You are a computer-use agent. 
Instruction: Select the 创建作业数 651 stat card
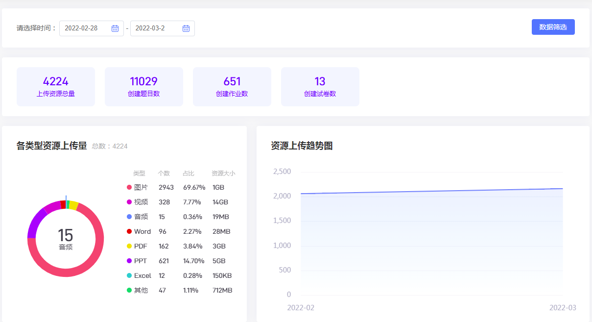click(x=232, y=87)
